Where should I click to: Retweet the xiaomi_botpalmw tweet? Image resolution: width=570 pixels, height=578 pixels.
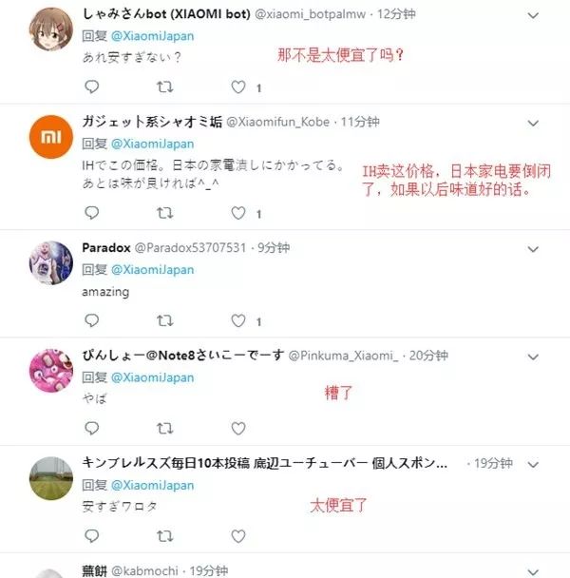[164, 87]
